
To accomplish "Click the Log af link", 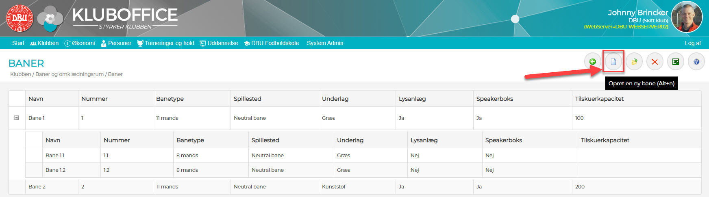I will pyautogui.click(x=693, y=43).
